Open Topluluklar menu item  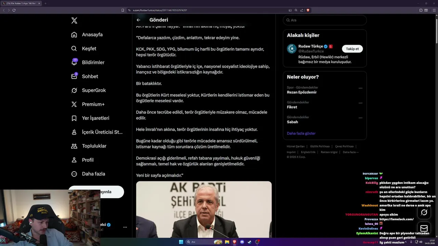89,146
